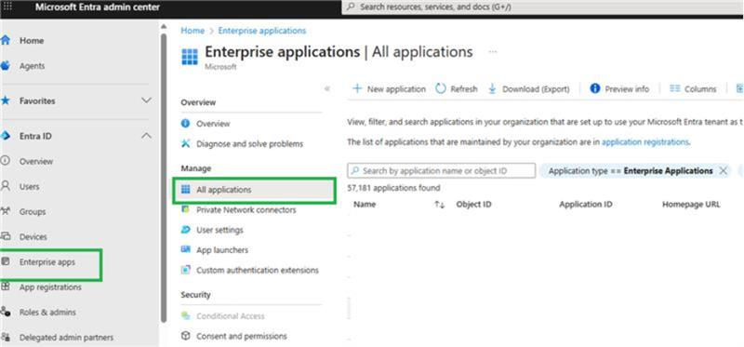Screen dimensions: 744x347
Task: Click the Consent and permissions cube icon
Action: coord(185,336)
